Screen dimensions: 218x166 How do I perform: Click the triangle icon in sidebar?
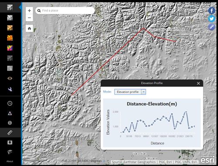pos(10,113)
